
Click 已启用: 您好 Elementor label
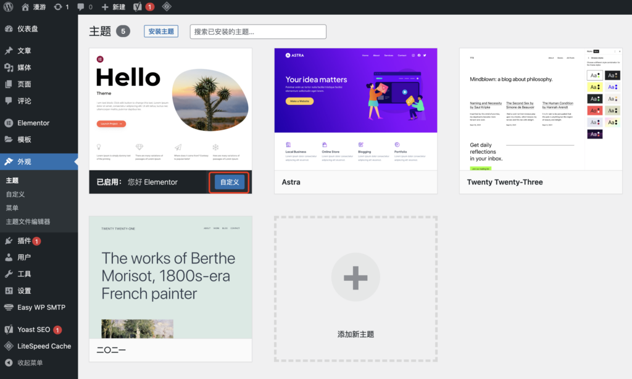(137, 182)
